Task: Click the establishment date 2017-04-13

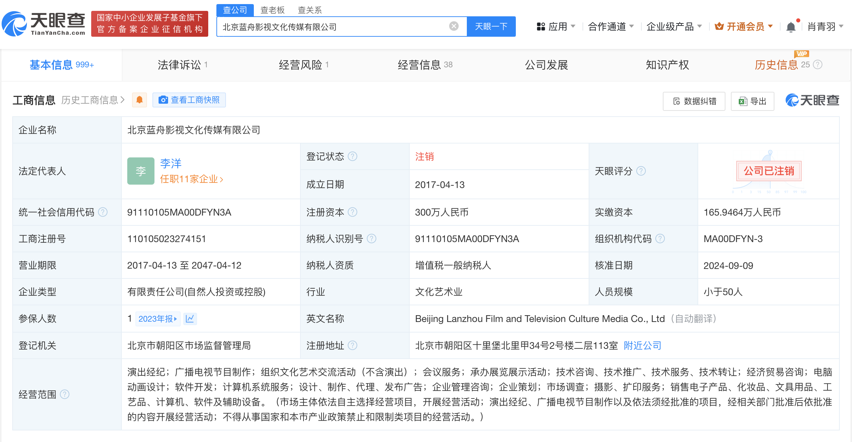Action: 440,185
